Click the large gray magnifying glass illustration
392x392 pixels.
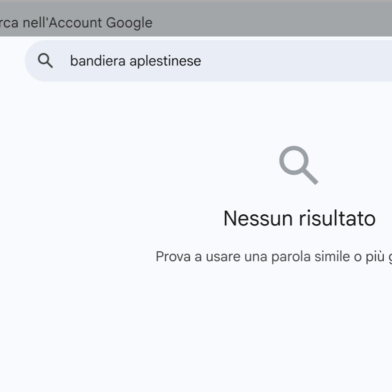(x=299, y=165)
